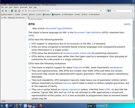This screenshot has width=135, height=108.
Task: Click the [edit] link beside DTD heading
Action: point(127,24)
